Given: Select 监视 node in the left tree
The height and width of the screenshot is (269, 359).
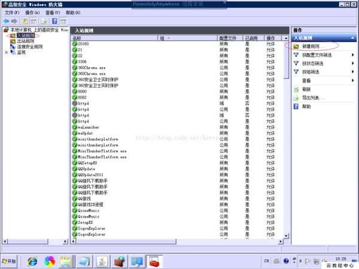Looking at the screenshot, I should [x=22, y=53].
